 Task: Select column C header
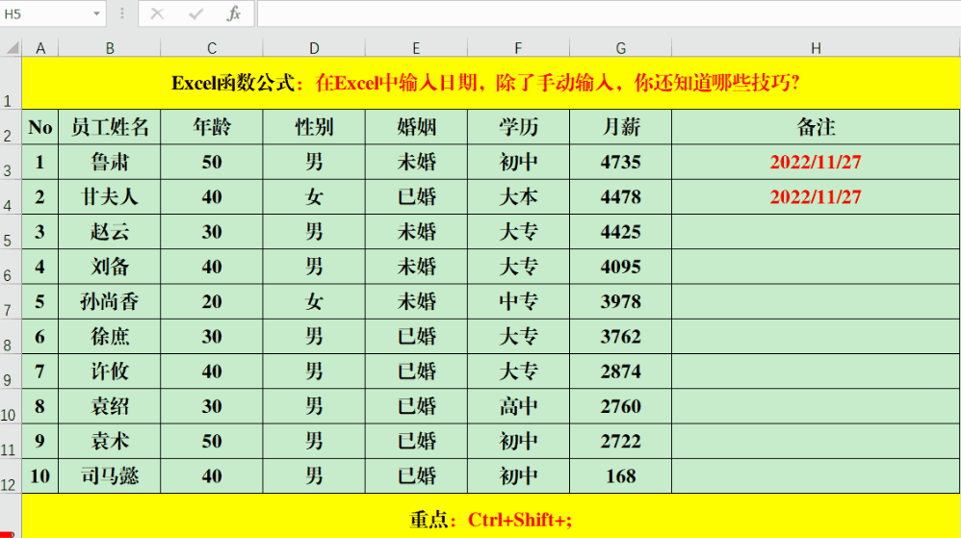[212, 48]
